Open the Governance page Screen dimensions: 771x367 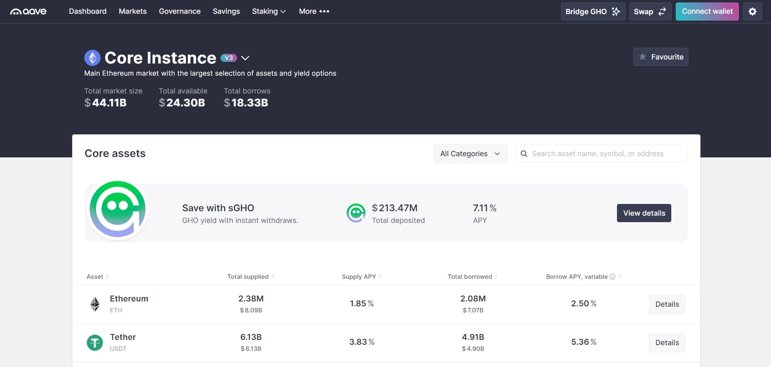pyautogui.click(x=180, y=11)
